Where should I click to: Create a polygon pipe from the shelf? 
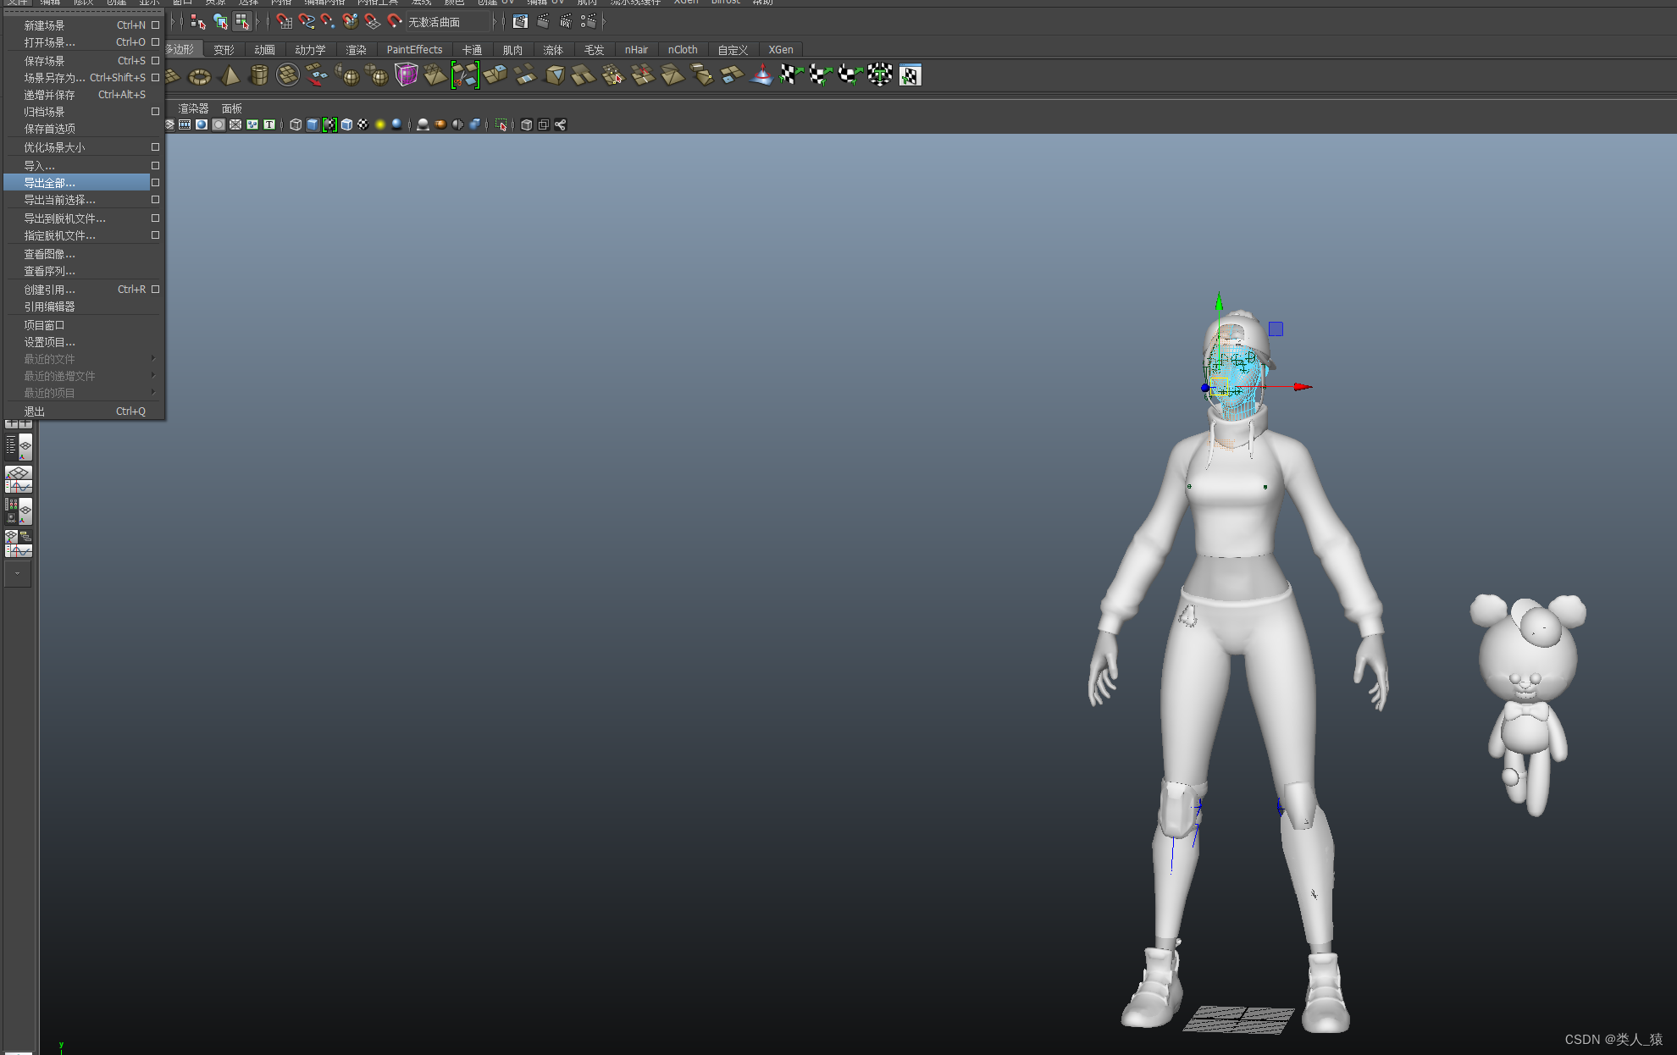(258, 76)
